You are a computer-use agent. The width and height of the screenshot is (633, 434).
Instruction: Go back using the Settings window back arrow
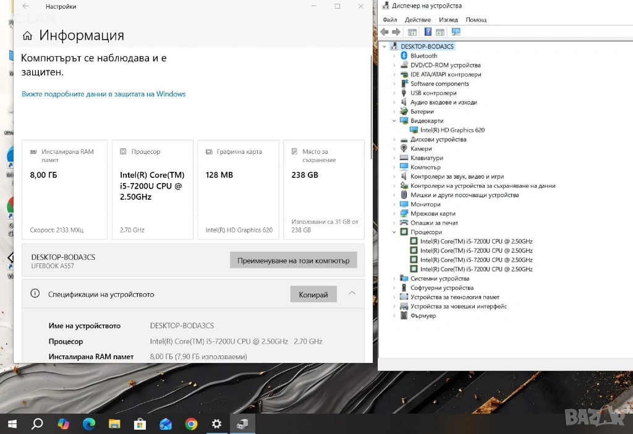[x=25, y=6]
